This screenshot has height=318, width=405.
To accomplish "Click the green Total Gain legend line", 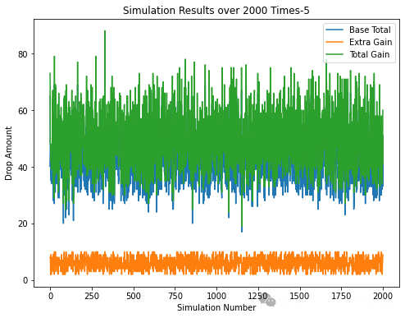I will pyautogui.click(x=334, y=54).
